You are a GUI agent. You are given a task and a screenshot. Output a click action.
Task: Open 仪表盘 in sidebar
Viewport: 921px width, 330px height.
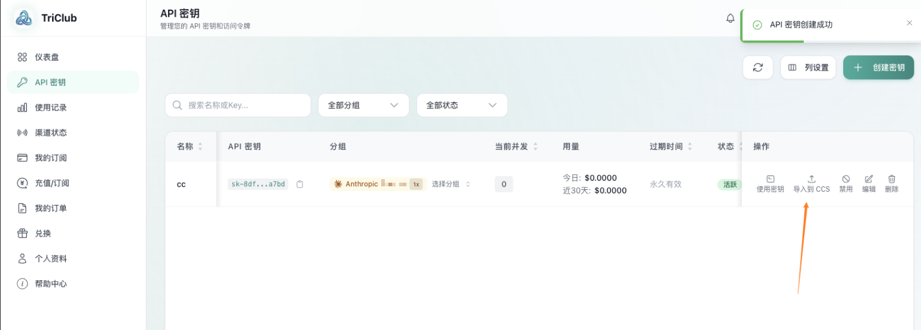tap(73, 57)
